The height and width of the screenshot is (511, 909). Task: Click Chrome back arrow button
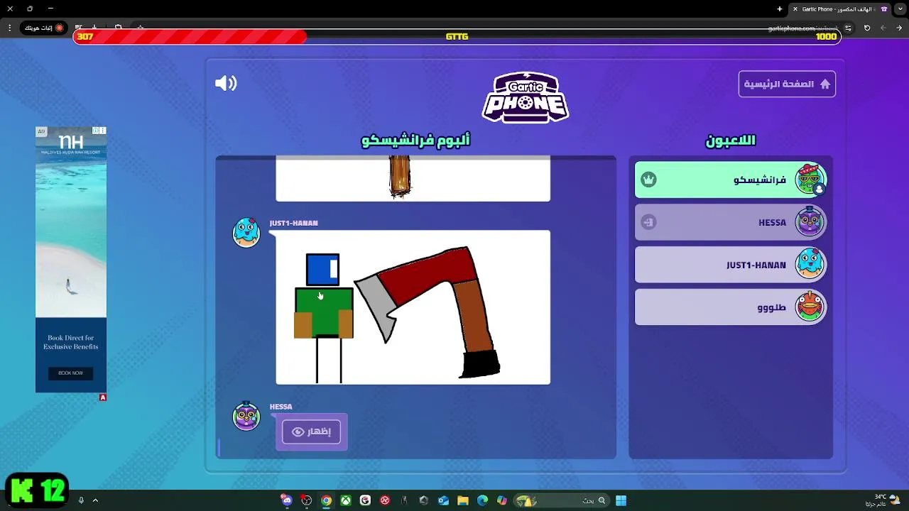(899, 28)
